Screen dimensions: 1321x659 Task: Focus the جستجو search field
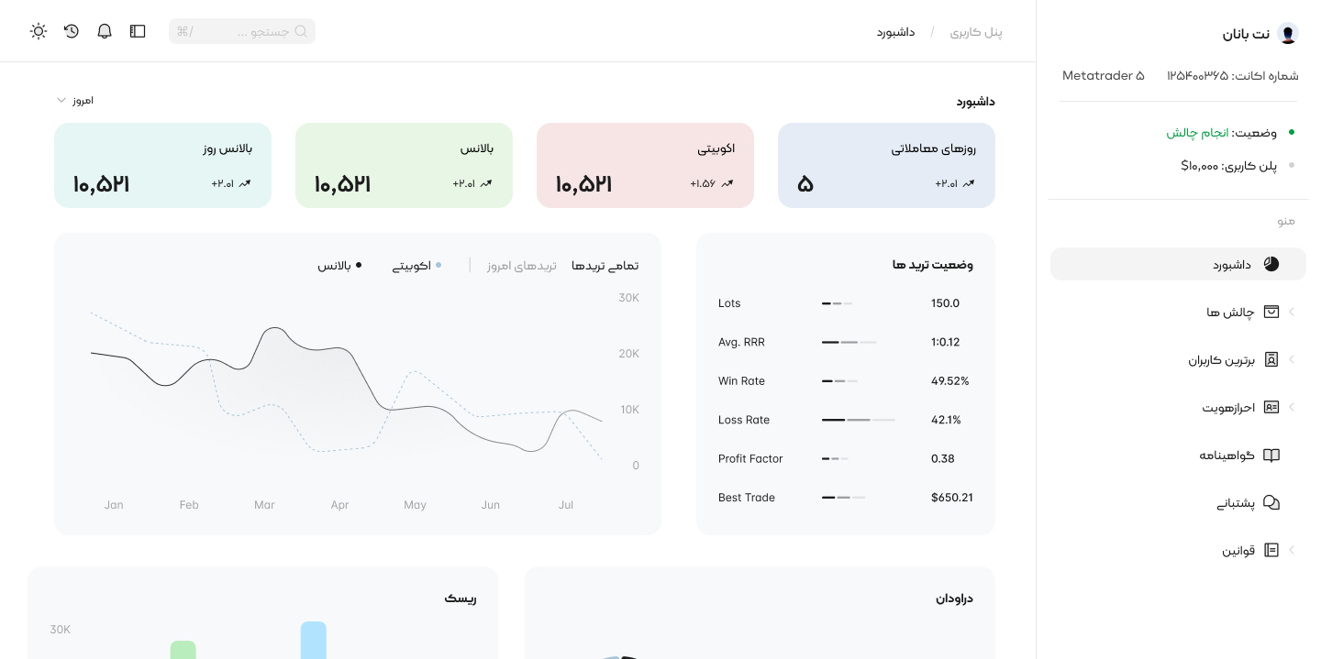pyautogui.click(x=242, y=31)
